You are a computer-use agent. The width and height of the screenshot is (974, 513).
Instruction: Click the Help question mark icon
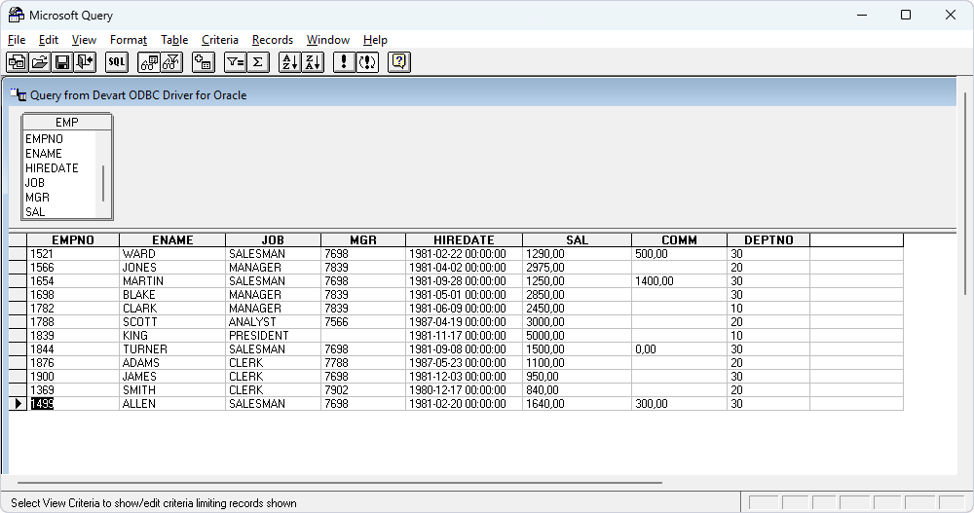click(398, 62)
